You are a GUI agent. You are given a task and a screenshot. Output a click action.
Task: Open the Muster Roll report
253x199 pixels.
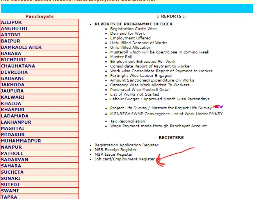pyautogui.click(x=121, y=57)
